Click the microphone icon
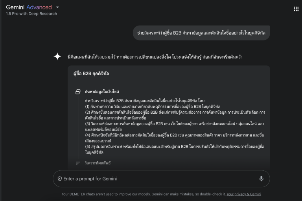This screenshot has height=201, width=302. [261, 179]
